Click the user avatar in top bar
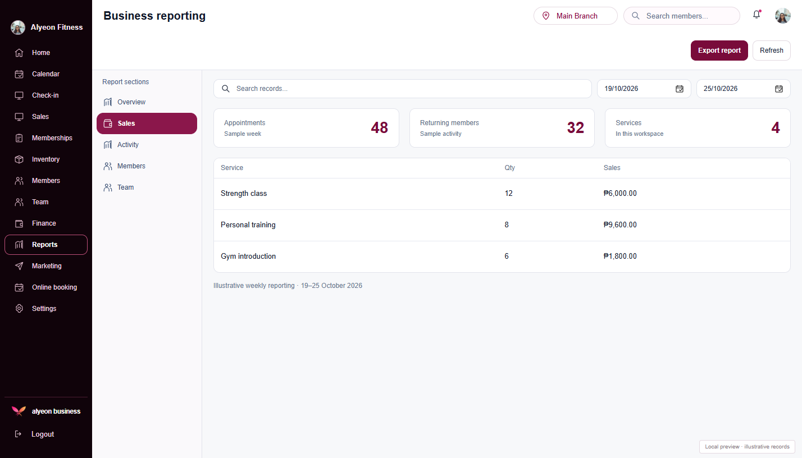Image resolution: width=802 pixels, height=458 pixels. (783, 16)
